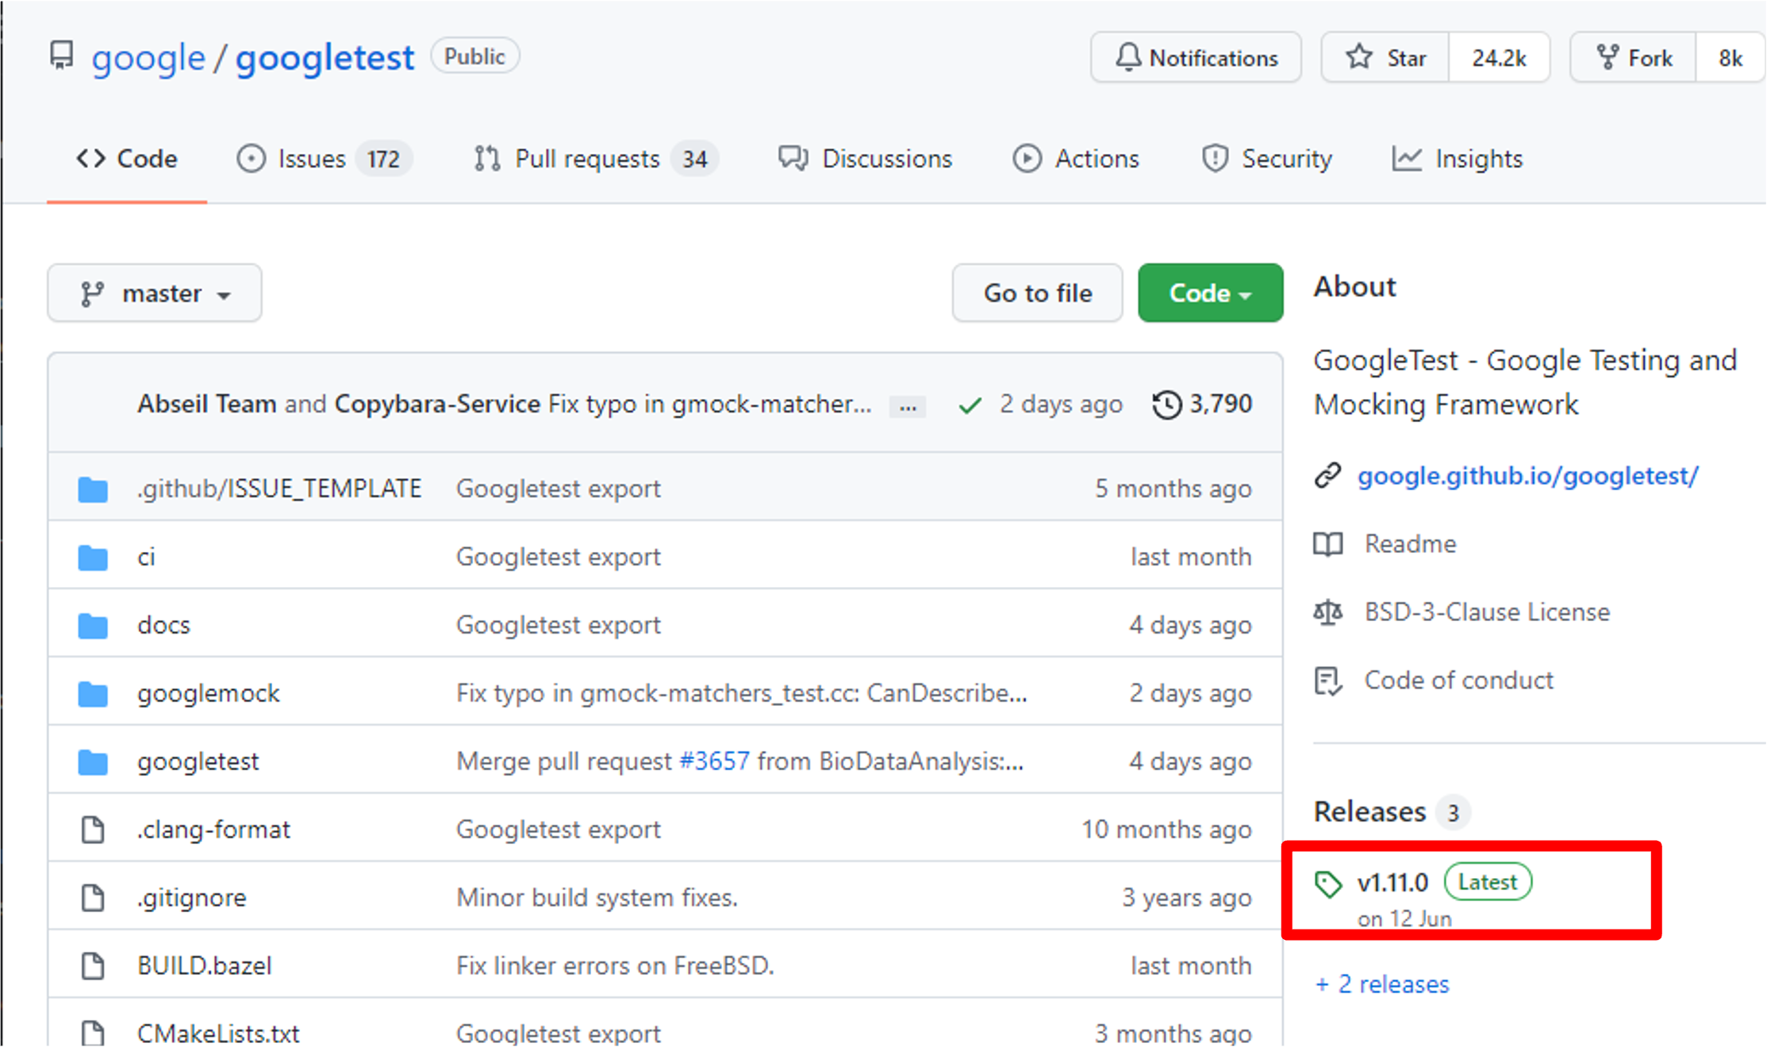Open the .gitignore file
Viewport: 1767px width, 1047px height.
coord(192,898)
